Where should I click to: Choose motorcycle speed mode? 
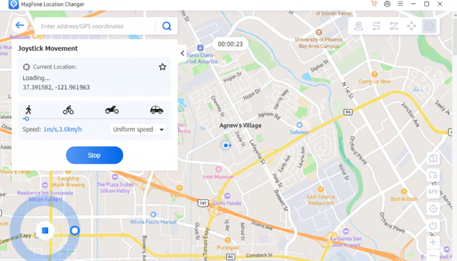pos(112,110)
